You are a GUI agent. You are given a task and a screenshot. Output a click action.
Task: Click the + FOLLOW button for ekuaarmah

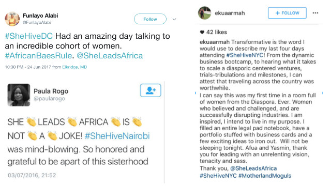[x=287, y=13]
